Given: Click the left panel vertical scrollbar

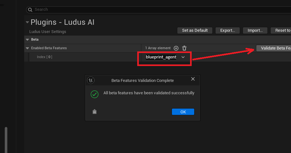Looking at the screenshot, I should 6,140.
